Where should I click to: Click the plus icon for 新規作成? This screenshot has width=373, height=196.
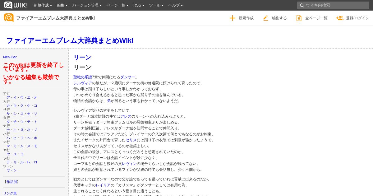(x=233, y=18)
